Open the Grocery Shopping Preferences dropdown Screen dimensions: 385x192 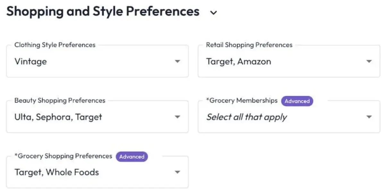tap(177, 172)
